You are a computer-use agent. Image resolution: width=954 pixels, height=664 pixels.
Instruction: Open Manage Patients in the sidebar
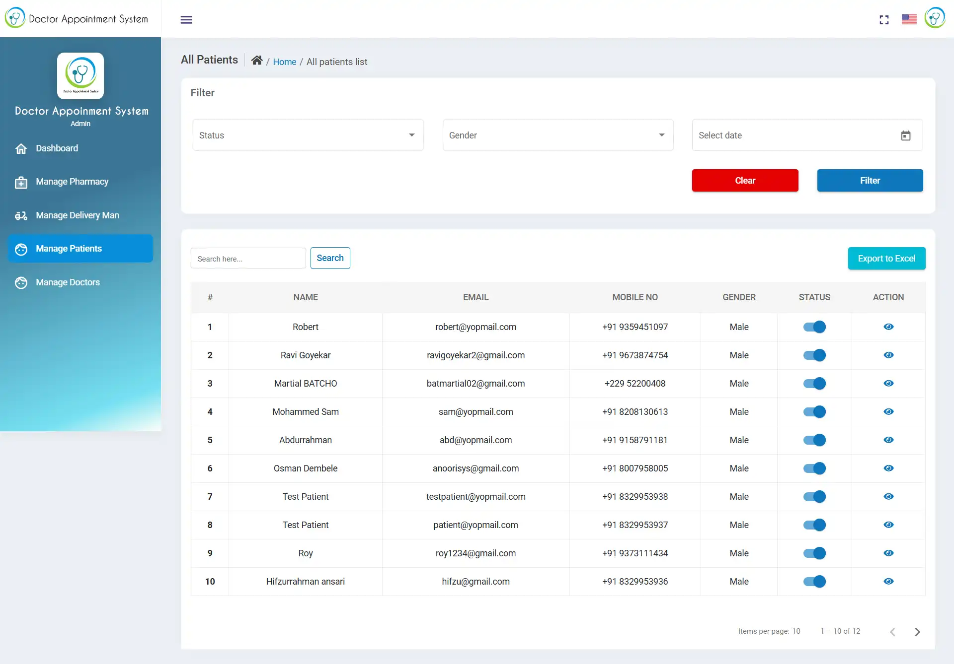80,249
